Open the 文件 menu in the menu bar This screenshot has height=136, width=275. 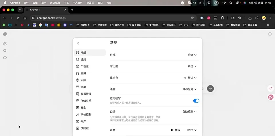point(26,3)
